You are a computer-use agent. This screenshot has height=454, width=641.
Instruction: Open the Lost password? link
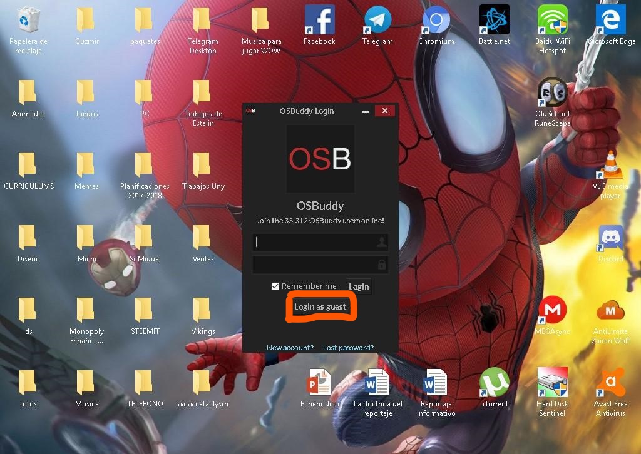348,348
